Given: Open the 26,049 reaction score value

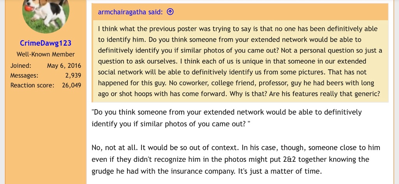Looking at the screenshot, I should click(x=72, y=85).
